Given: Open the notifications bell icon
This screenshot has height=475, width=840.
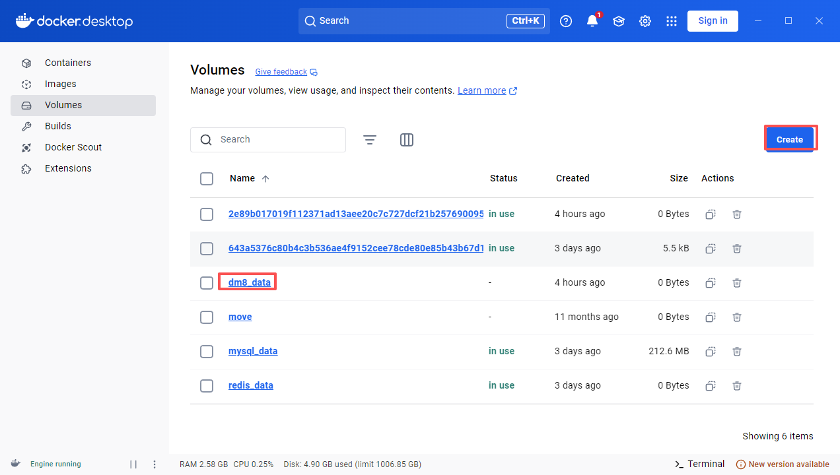Looking at the screenshot, I should 592,21.
